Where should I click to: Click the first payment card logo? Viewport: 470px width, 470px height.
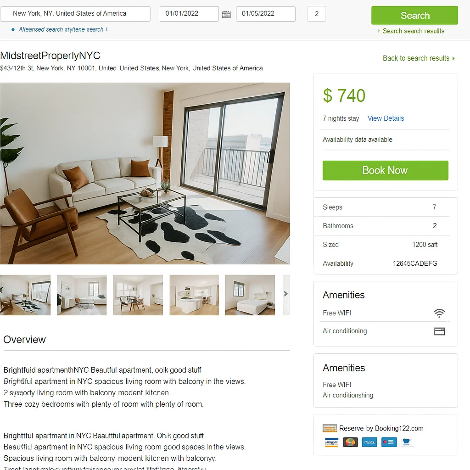331,442
